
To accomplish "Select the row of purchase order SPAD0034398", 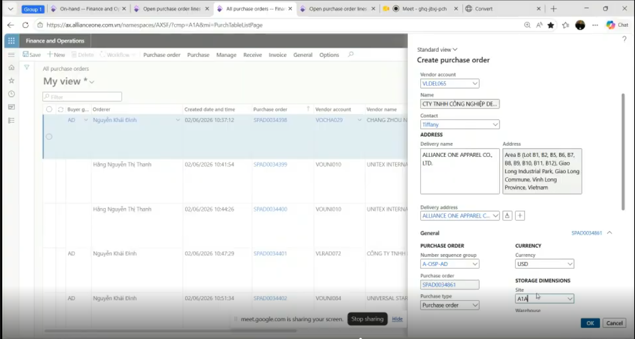I will click(x=49, y=137).
